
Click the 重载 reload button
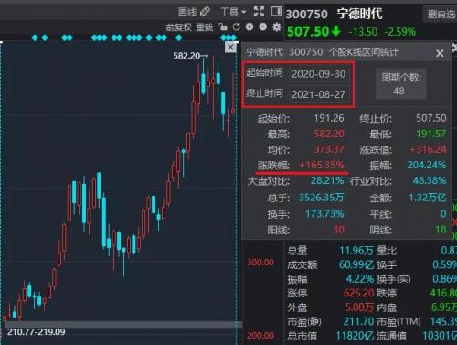coord(204,27)
